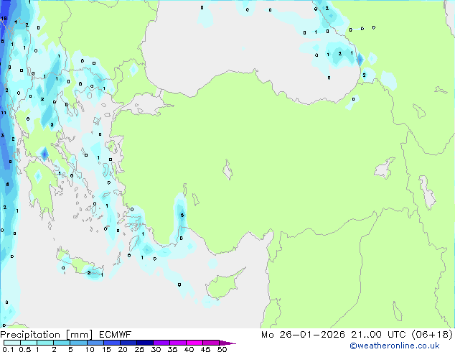Viewport: 455px width, 352px height.
Task: Click the '40' legend scale label
Action: [189, 349]
